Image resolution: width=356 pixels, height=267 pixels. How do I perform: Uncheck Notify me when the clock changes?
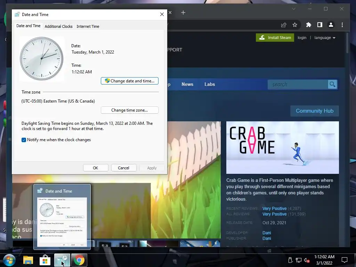pos(24,140)
